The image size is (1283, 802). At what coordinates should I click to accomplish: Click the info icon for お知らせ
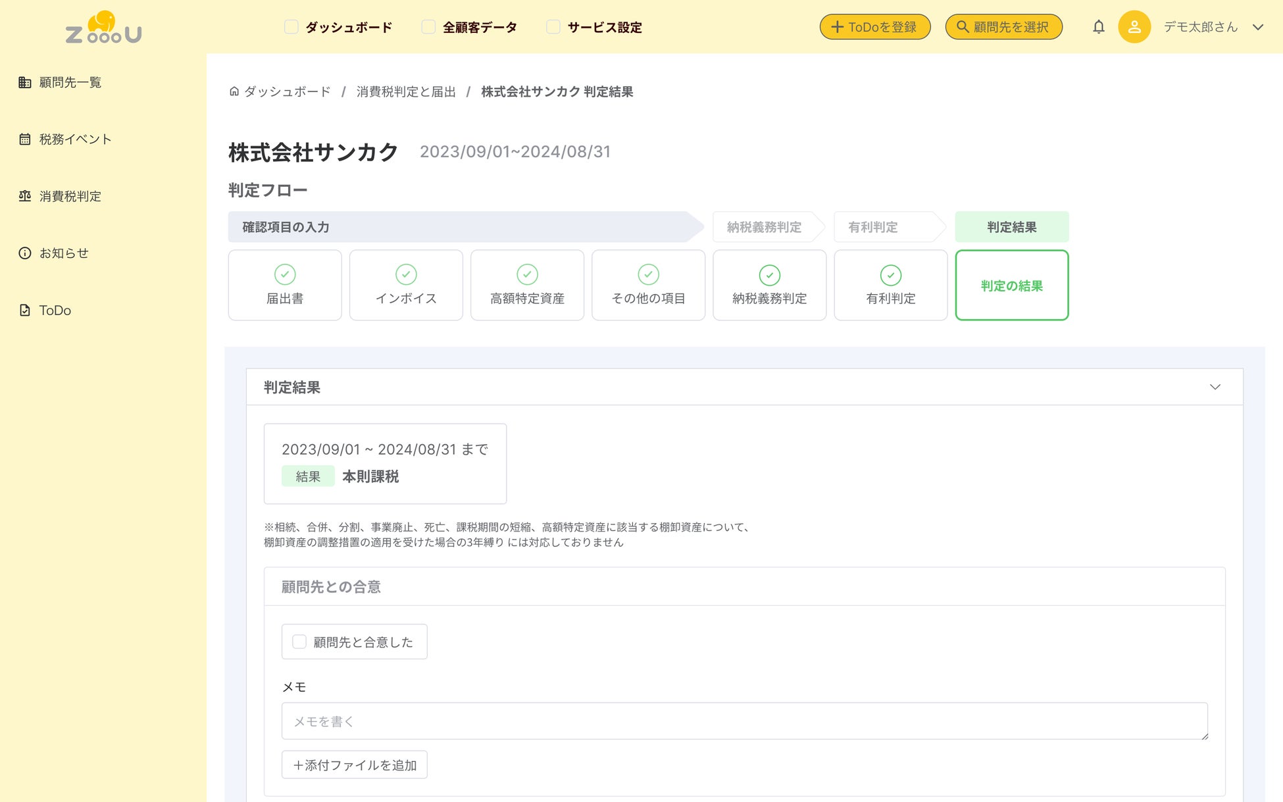[25, 253]
